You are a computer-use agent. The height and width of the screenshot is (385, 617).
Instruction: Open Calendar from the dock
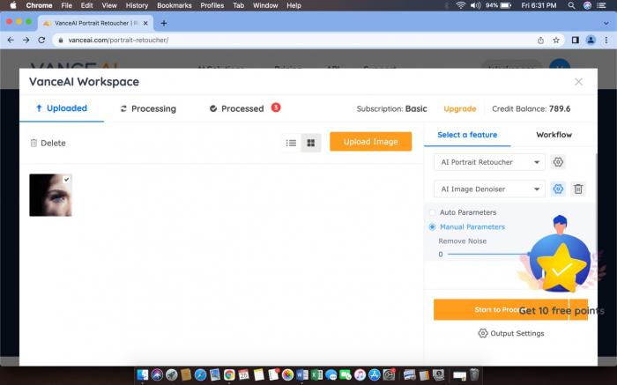click(x=244, y=374)
